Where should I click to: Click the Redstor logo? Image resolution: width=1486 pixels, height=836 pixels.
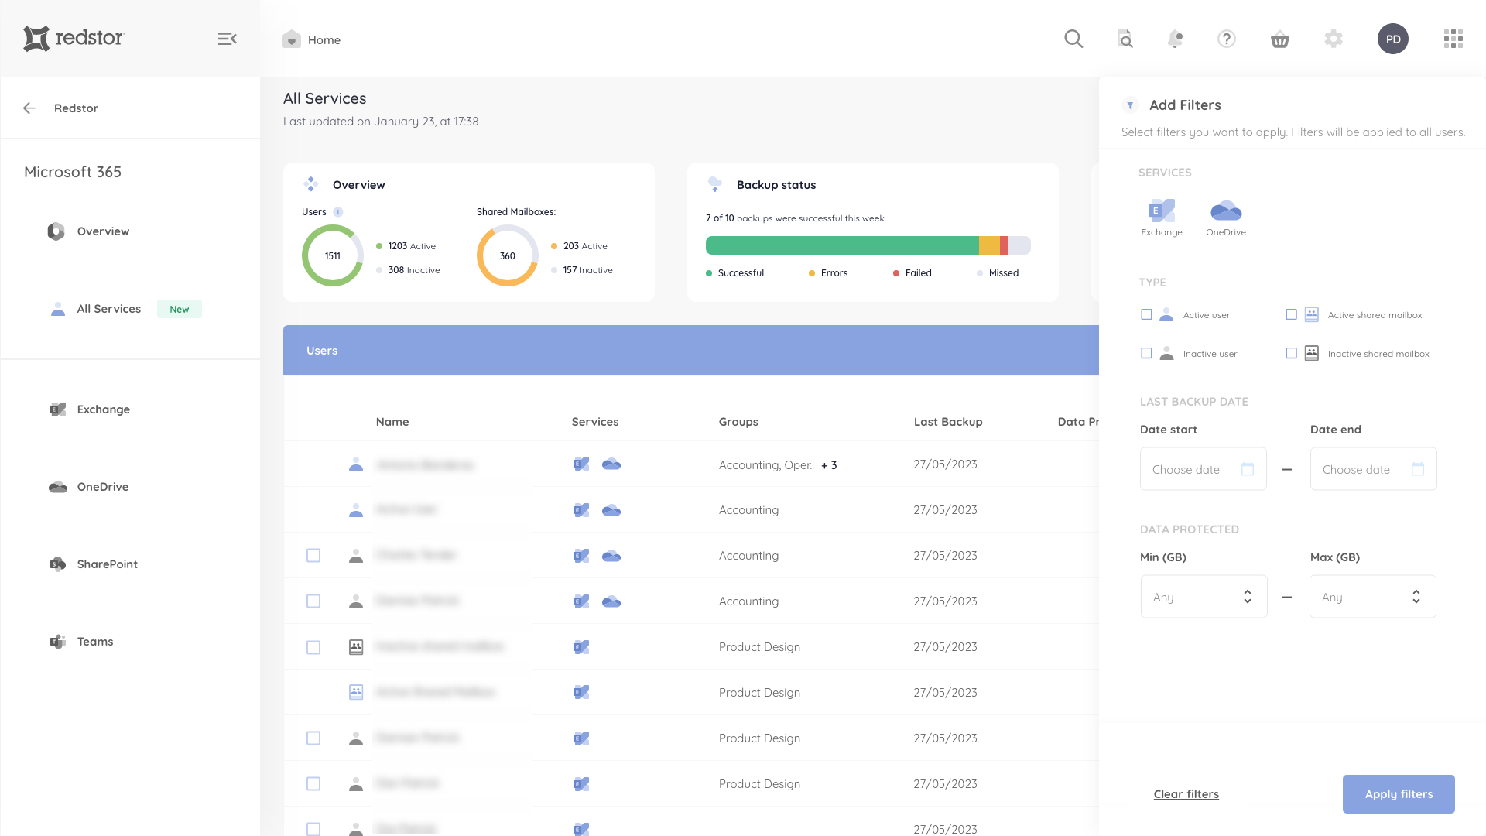point(74,38)
